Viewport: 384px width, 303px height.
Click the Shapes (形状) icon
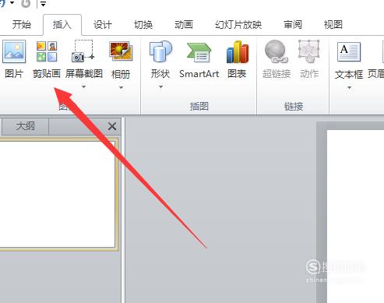coord(160,51)
